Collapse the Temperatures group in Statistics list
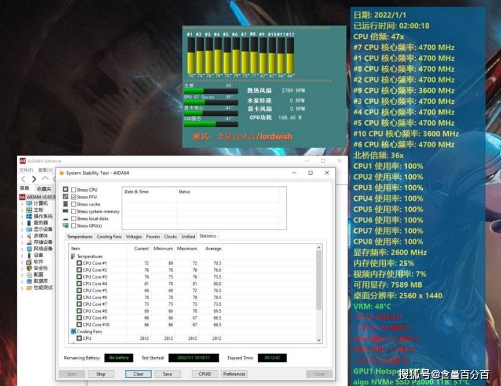Viewport: 501px width, 386px height. [x=72, y=255]
